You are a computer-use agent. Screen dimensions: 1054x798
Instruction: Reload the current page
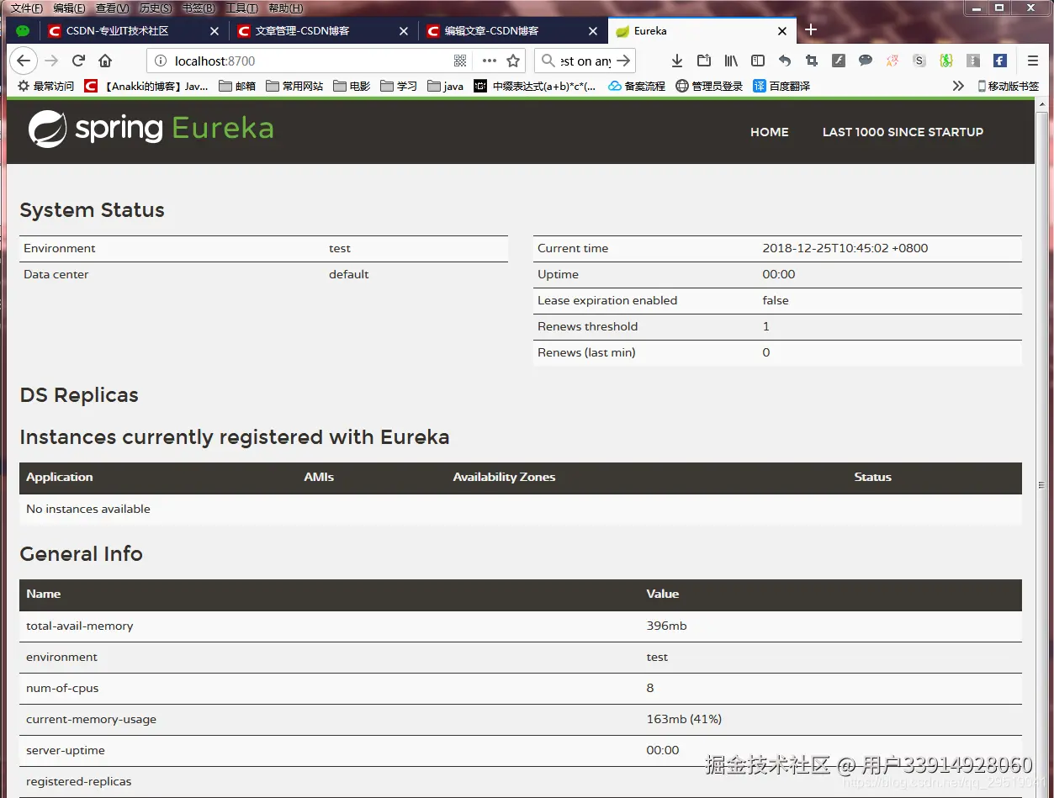(x=78, y=61)
